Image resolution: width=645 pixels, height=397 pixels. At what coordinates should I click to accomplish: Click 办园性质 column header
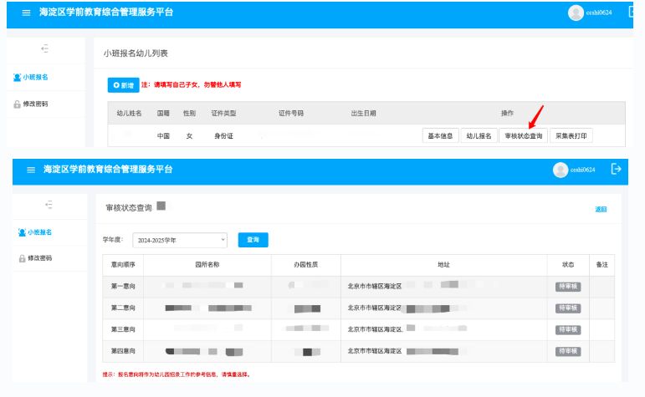pyautogui.click(x=305, y=265)
